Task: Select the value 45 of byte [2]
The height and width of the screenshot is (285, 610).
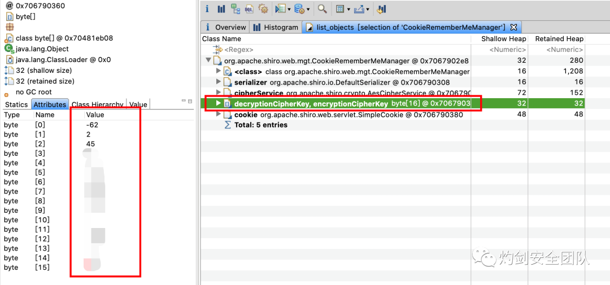Action: point(90,144)
